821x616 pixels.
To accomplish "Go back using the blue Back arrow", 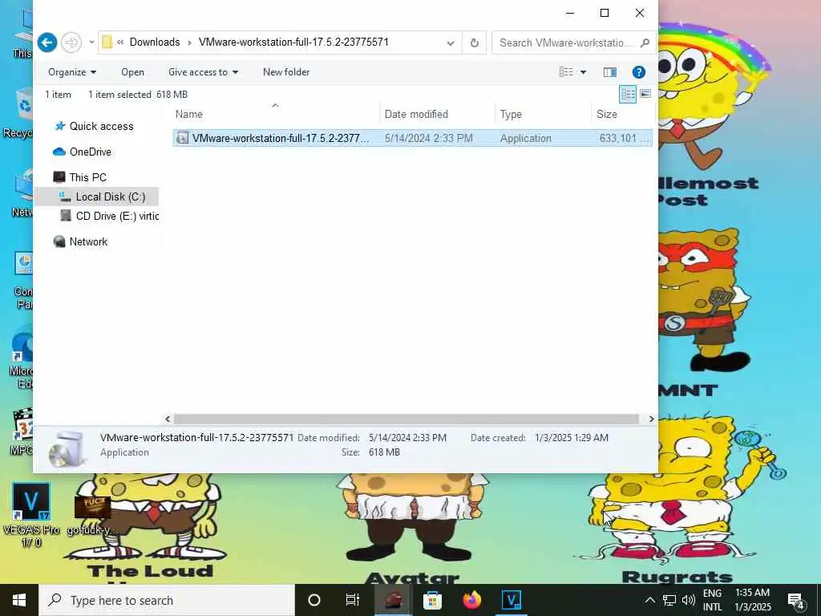I will point(47,43).
